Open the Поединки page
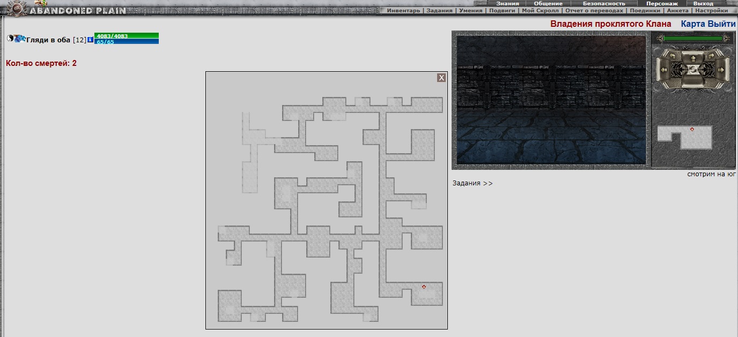738x337 pixels. pos(645,10)
